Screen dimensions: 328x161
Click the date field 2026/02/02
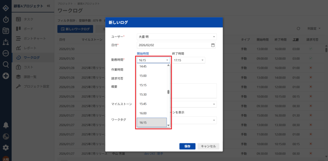click(173, 45)
